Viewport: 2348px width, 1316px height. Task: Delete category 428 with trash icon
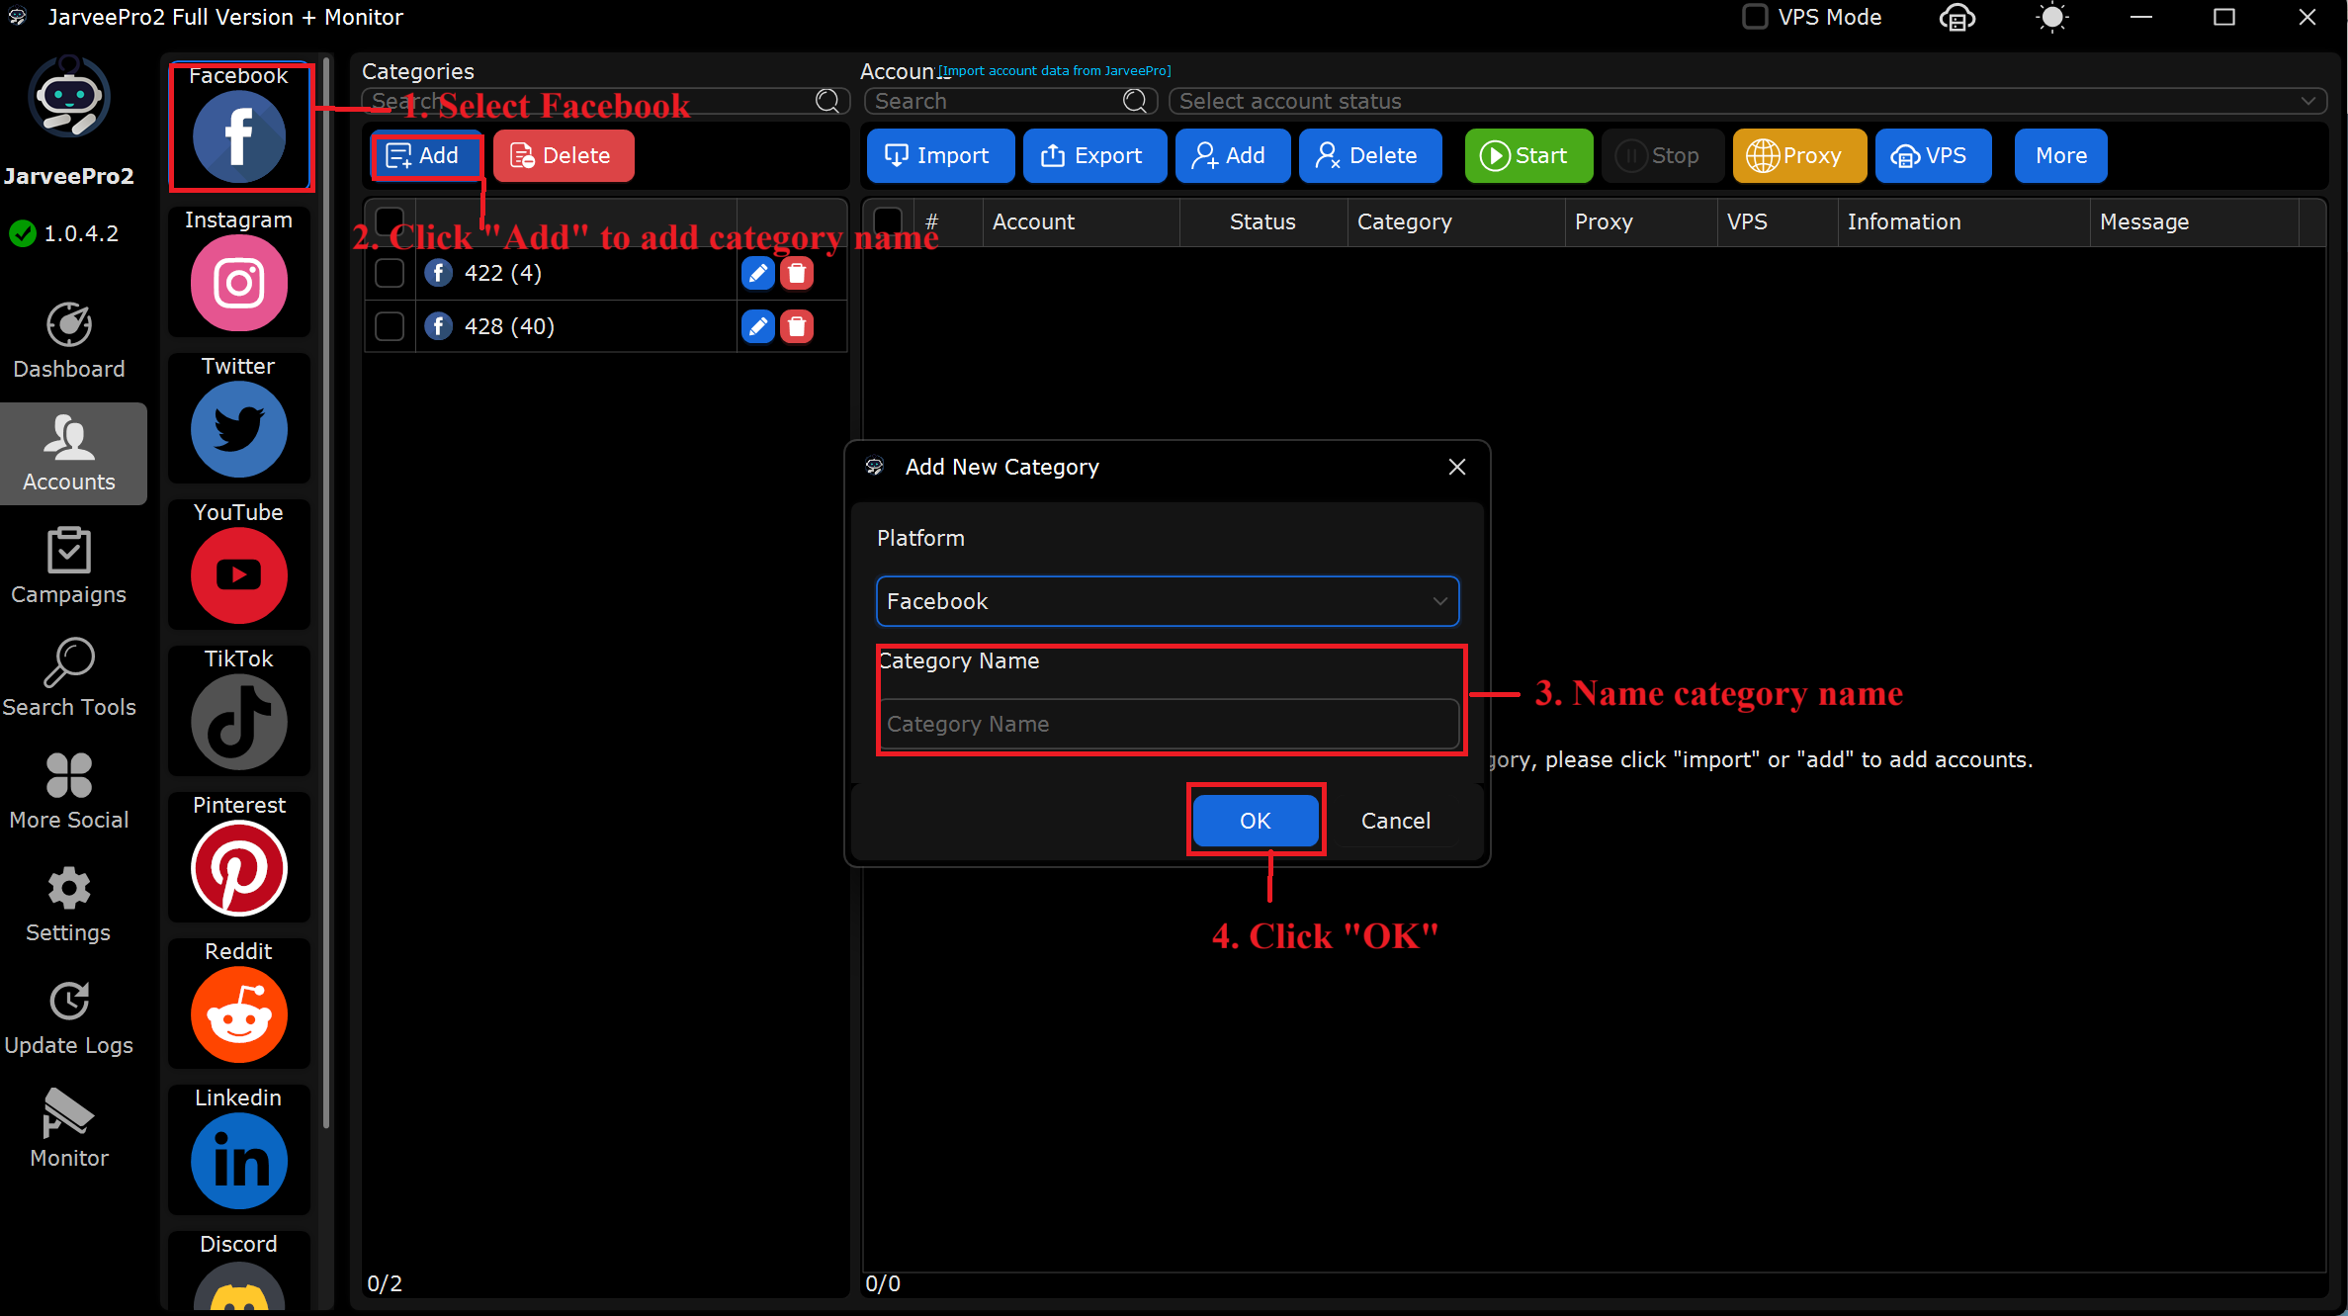click(797, 326)
